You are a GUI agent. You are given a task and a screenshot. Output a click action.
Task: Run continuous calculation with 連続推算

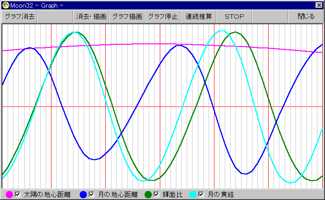pos(198,17)
